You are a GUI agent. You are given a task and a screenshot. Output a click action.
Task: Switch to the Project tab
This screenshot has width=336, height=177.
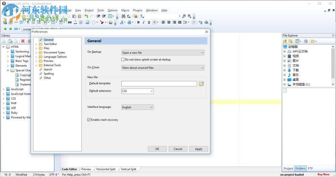[x=288, y=168]
